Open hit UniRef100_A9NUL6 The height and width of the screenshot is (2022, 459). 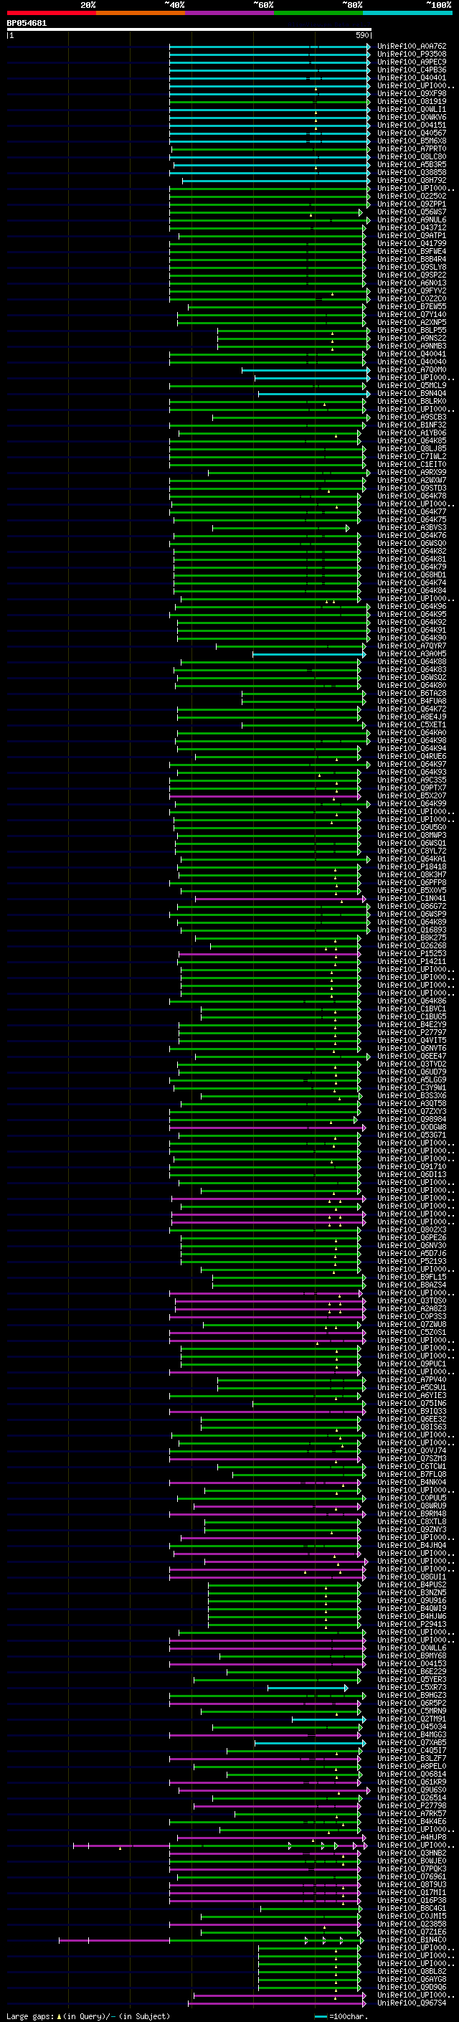(412, 219)
